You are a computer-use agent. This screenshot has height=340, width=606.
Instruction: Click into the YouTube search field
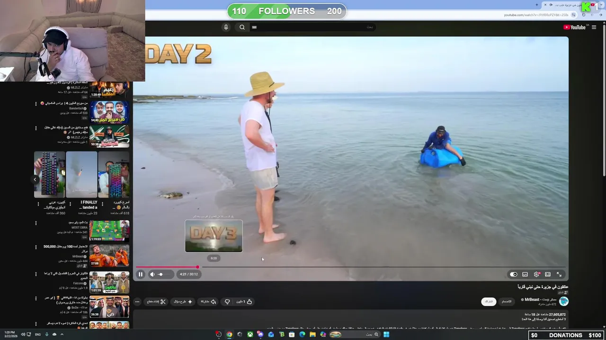[x=313, y=27]
